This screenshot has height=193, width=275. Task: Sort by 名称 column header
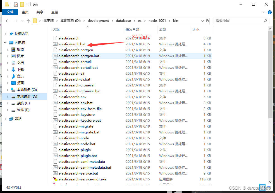click(56, 30)
